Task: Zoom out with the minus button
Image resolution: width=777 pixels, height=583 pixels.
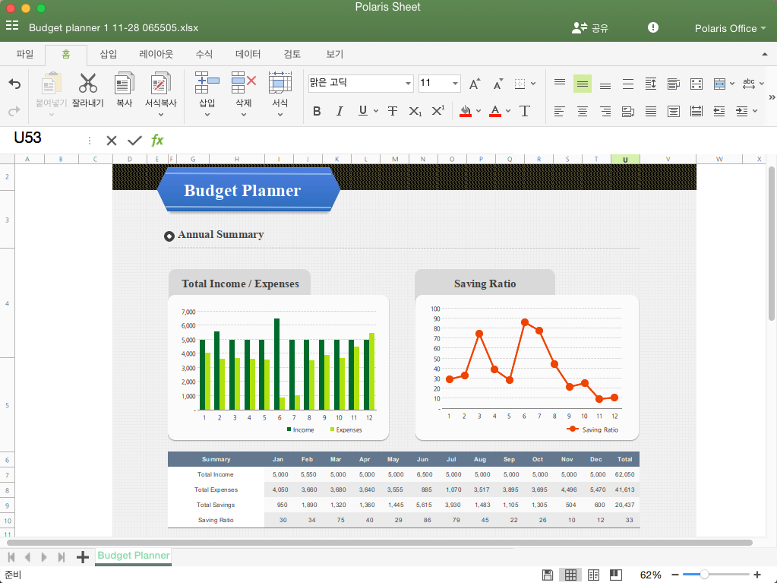Action: point(675,575)
